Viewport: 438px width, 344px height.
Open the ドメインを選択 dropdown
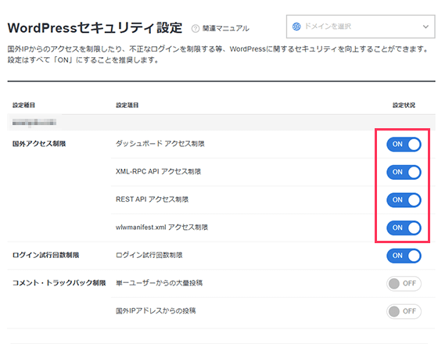tap(361, 27)
